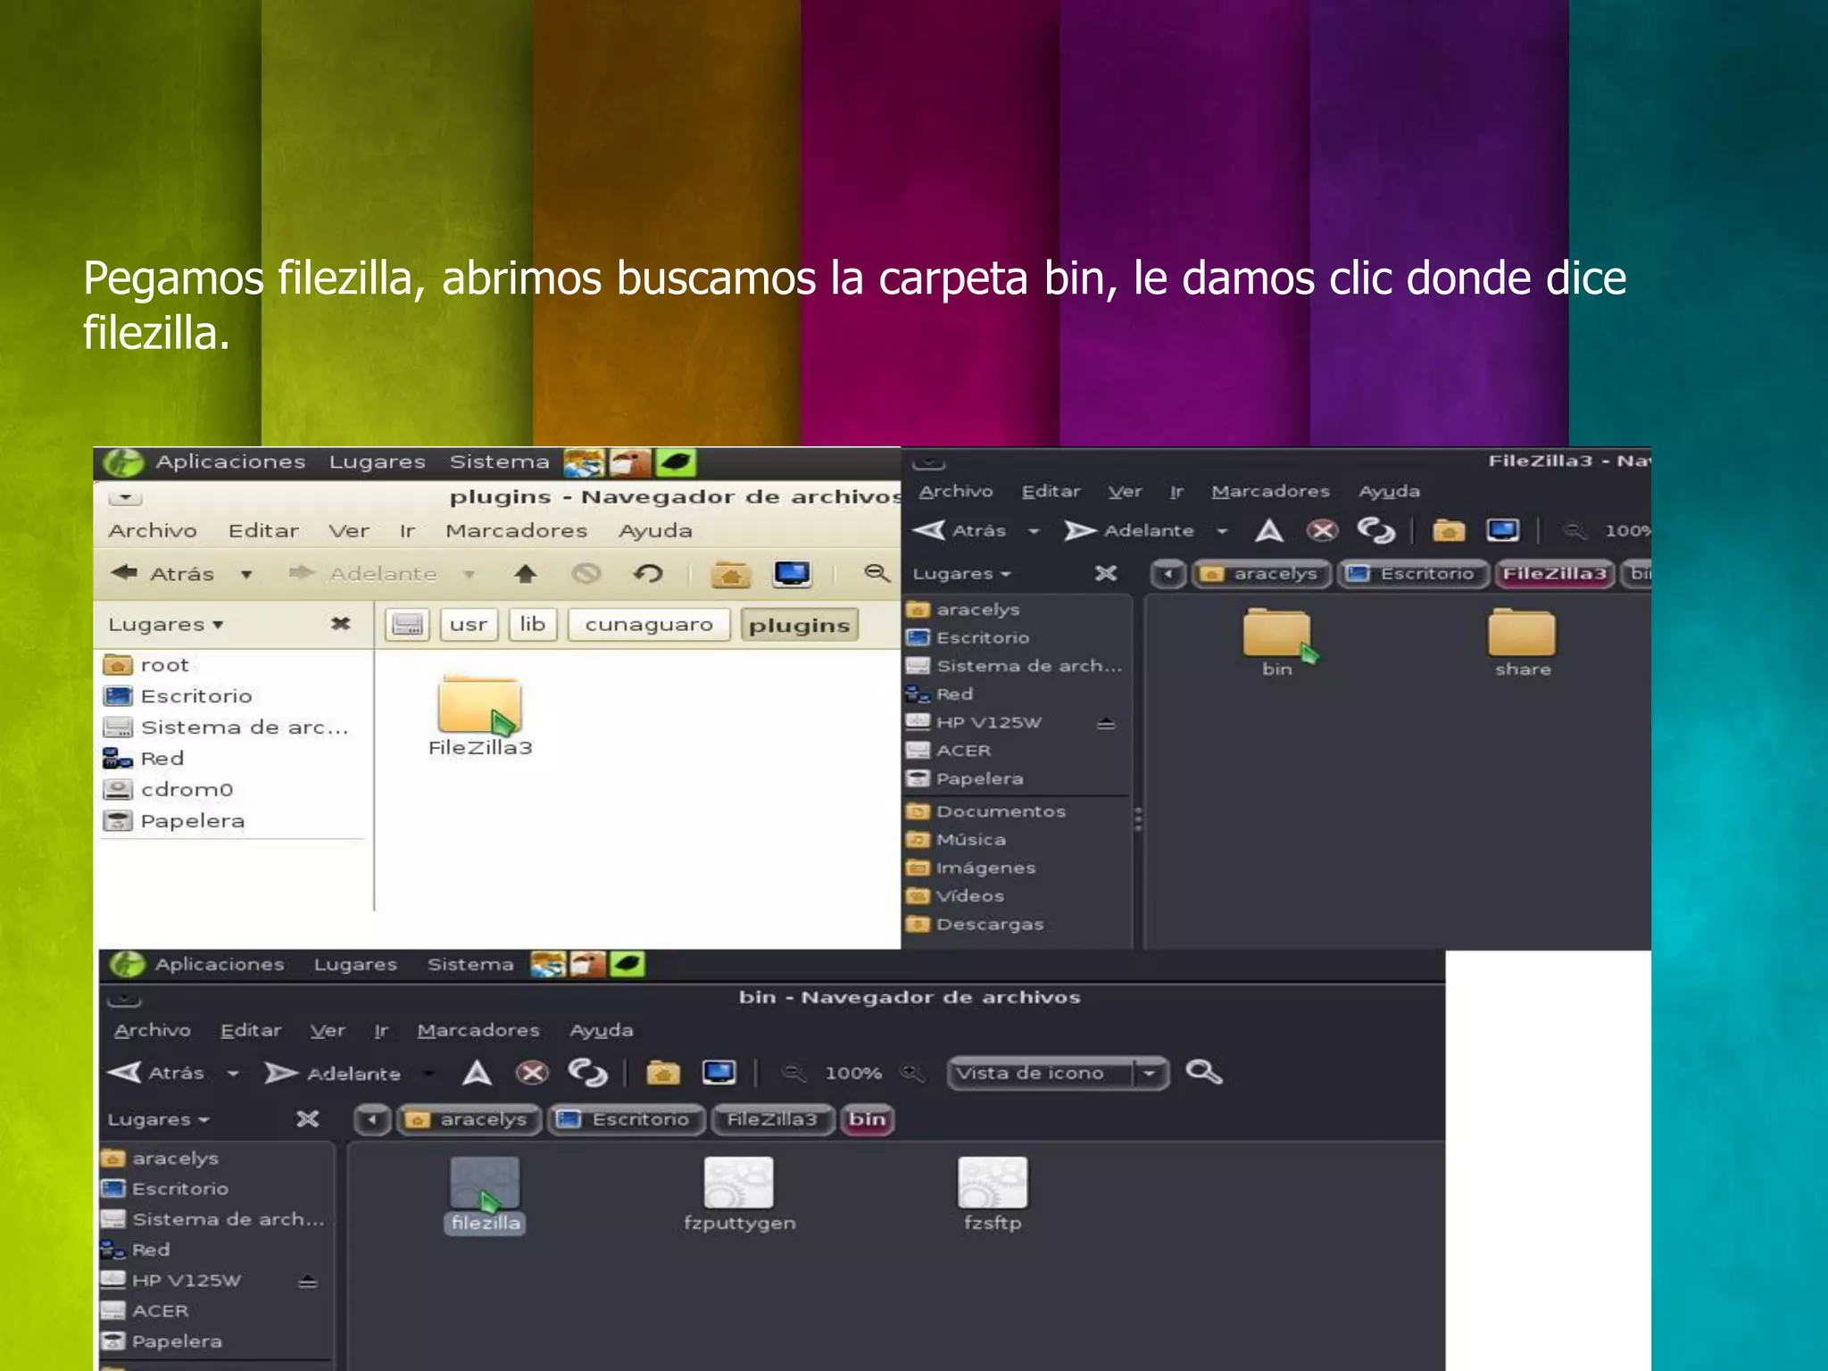Open Adelante history dropdown in FileZilla3 window

[x=1222, y=532]
